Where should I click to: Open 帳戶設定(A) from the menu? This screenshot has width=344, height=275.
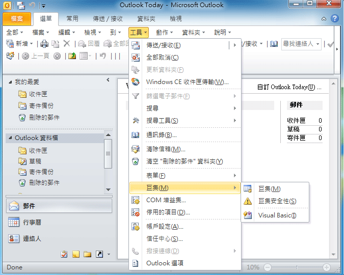click(x=184, y=227)
